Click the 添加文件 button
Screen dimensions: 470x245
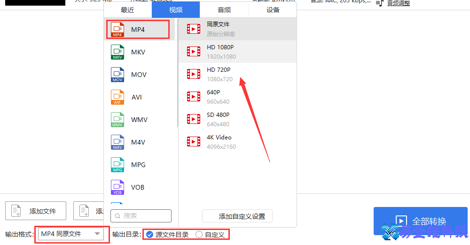(x=36, y=211)
